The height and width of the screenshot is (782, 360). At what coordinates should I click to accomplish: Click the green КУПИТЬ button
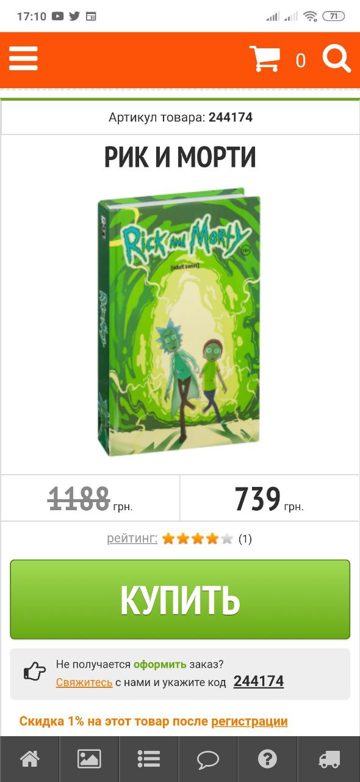[x=180, y=599]
